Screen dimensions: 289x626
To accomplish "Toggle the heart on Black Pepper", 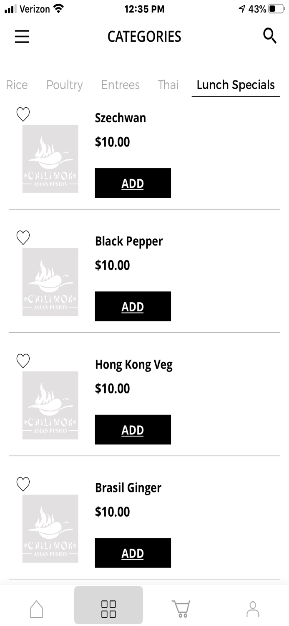I will coord(23,237).
